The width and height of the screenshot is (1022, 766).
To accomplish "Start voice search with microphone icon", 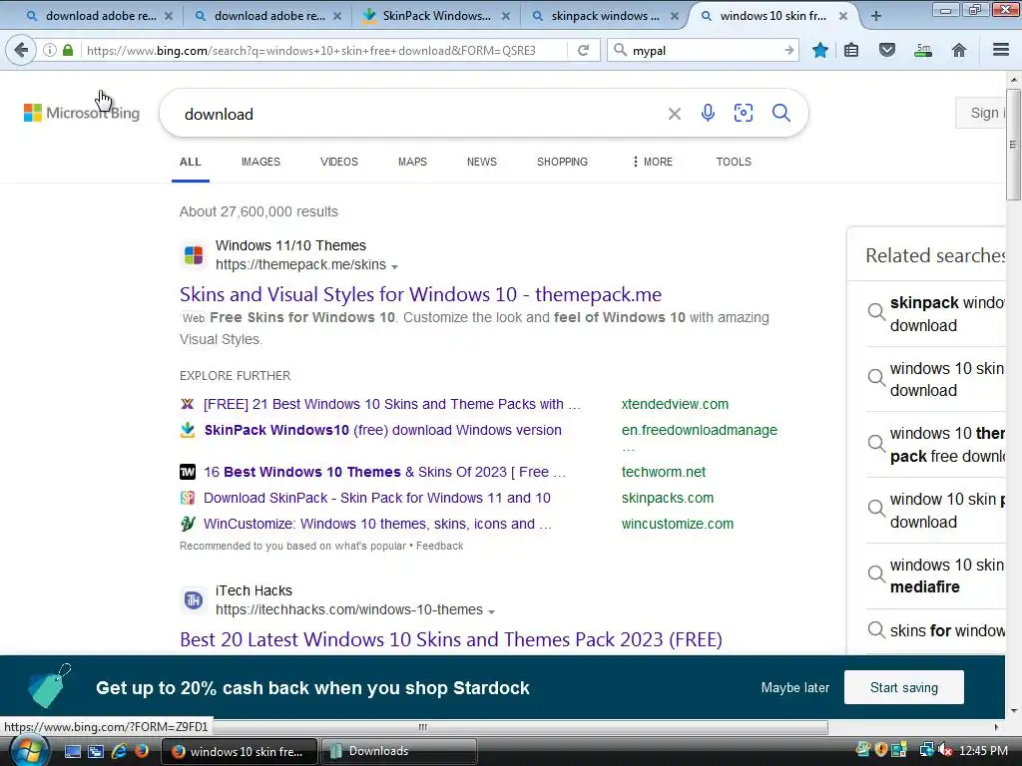I will (x=708, y=113).
